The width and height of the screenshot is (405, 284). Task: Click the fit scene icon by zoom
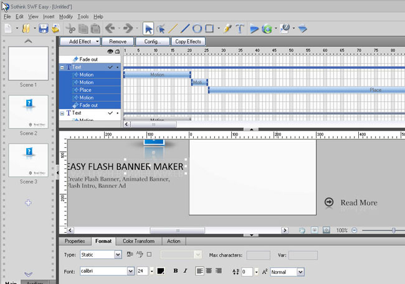314,230
